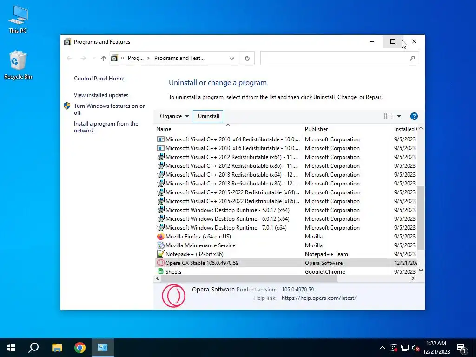476x357 pixels.
Task: Click icon of Visual C++ 2010 x64 row
Action: 160,139
